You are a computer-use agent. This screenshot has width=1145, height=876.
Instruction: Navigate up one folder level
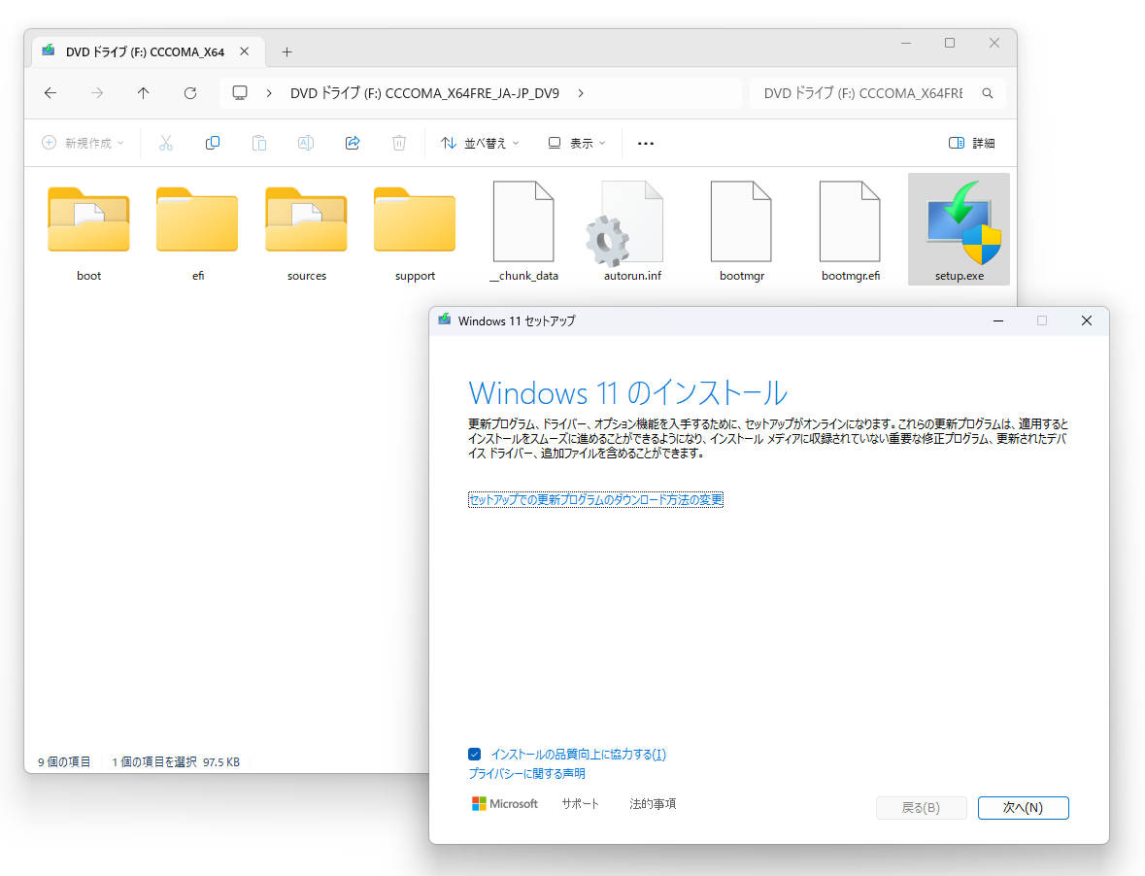pyautogui.click(x=143, y=93)
